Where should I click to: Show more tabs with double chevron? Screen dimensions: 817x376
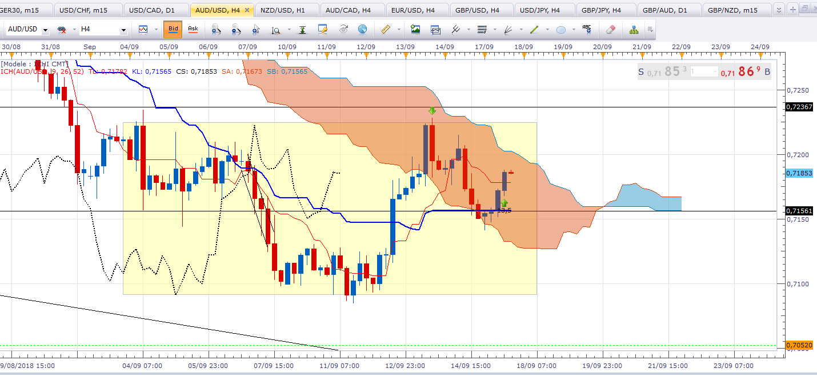click(779, 10)
